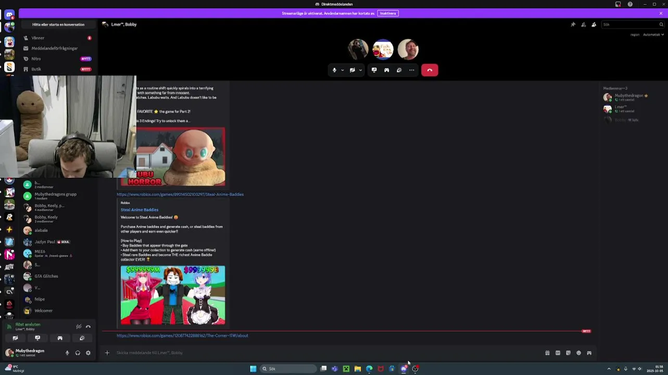
Task: Open user settings gear
Action: coord(88,353)
